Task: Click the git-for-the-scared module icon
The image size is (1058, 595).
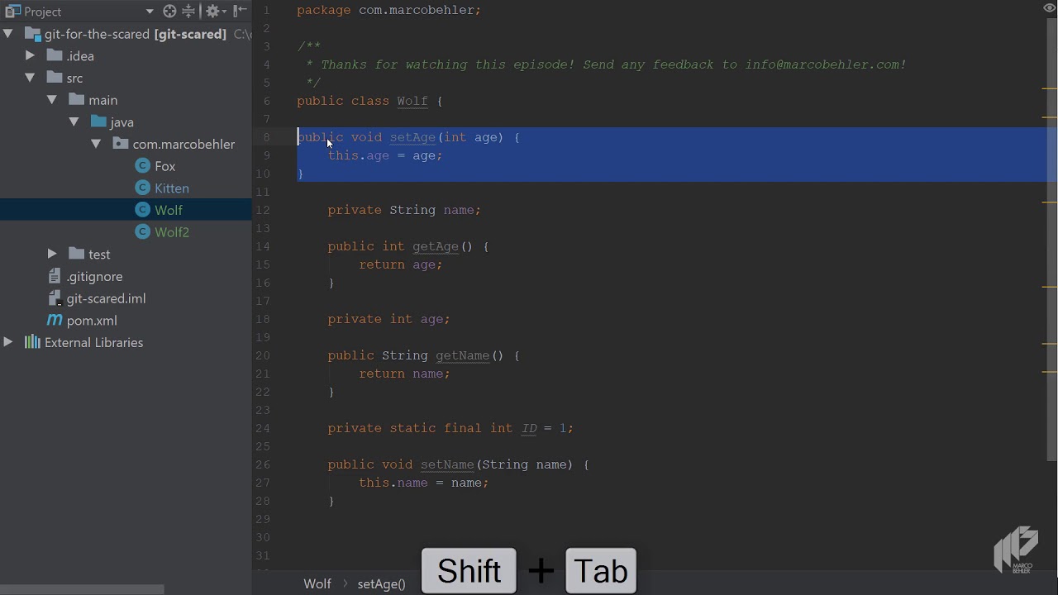Action: pos(32,34)
